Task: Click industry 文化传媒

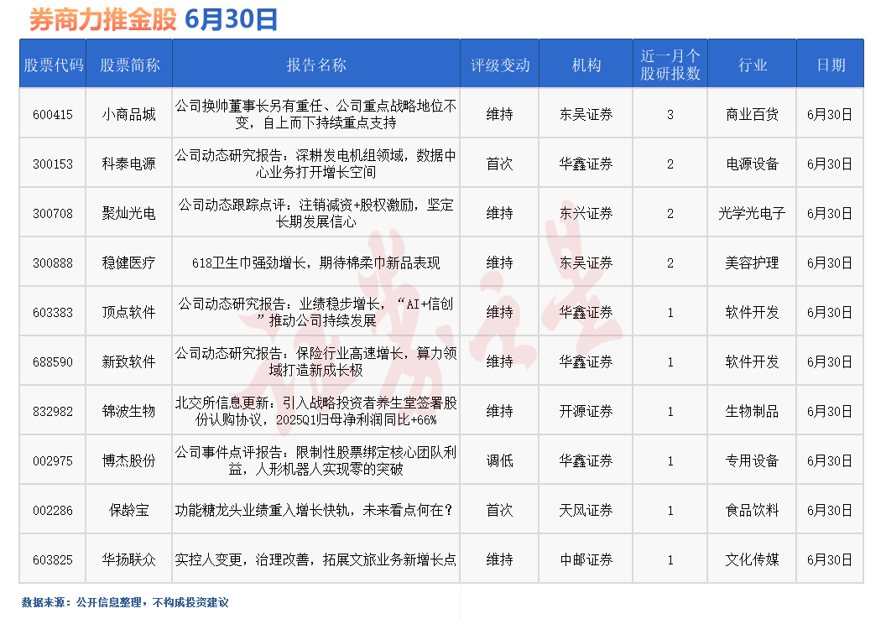Action: 752,560
